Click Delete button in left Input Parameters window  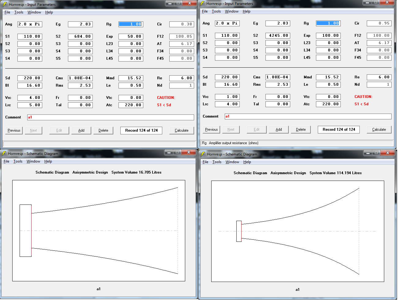[x=103, y=130]
